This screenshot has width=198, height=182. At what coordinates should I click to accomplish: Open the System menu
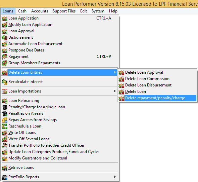[x=98, y=11]
